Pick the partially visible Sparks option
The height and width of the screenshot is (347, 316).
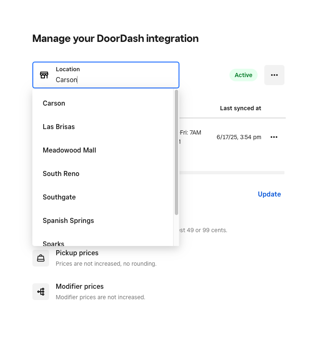53,243
